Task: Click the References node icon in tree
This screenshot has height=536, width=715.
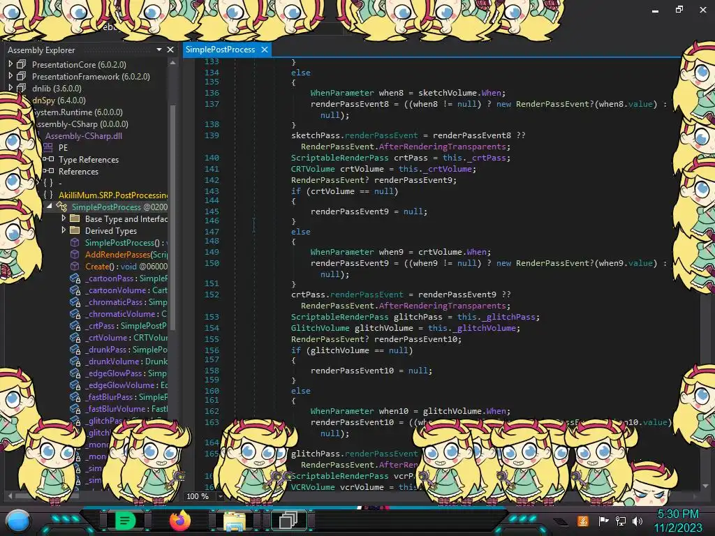Action: click(48, 171)
